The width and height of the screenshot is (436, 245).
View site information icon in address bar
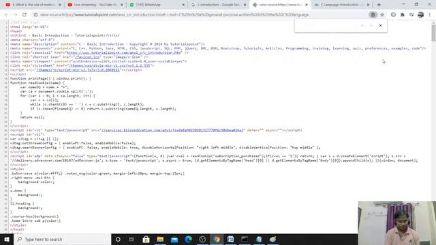click(35, 15)
